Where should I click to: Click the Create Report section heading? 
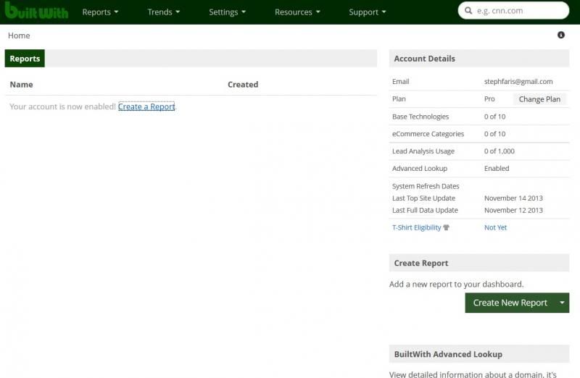421,263
